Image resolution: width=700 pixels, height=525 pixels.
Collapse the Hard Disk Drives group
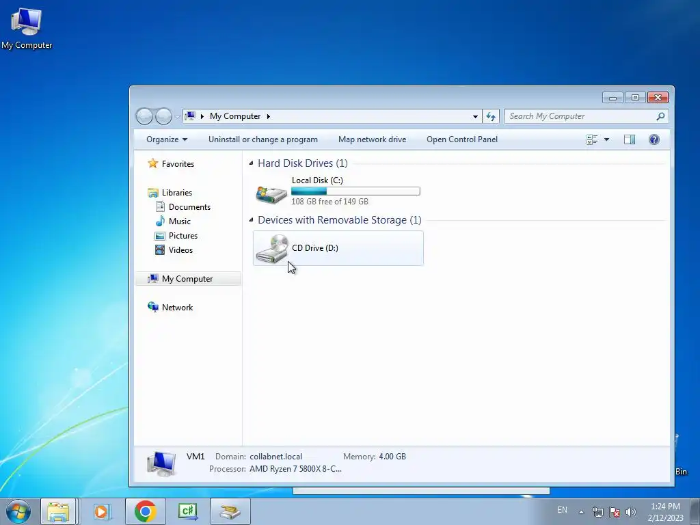tap(251, 163)
